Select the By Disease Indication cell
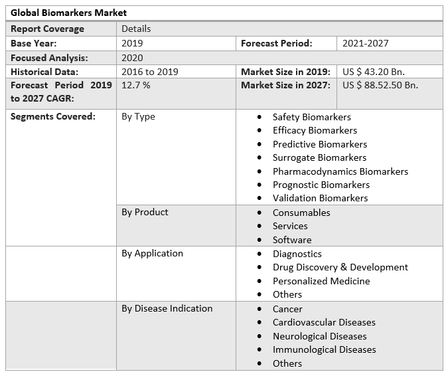This screenshot has width=448, height=376. (167, 308)
